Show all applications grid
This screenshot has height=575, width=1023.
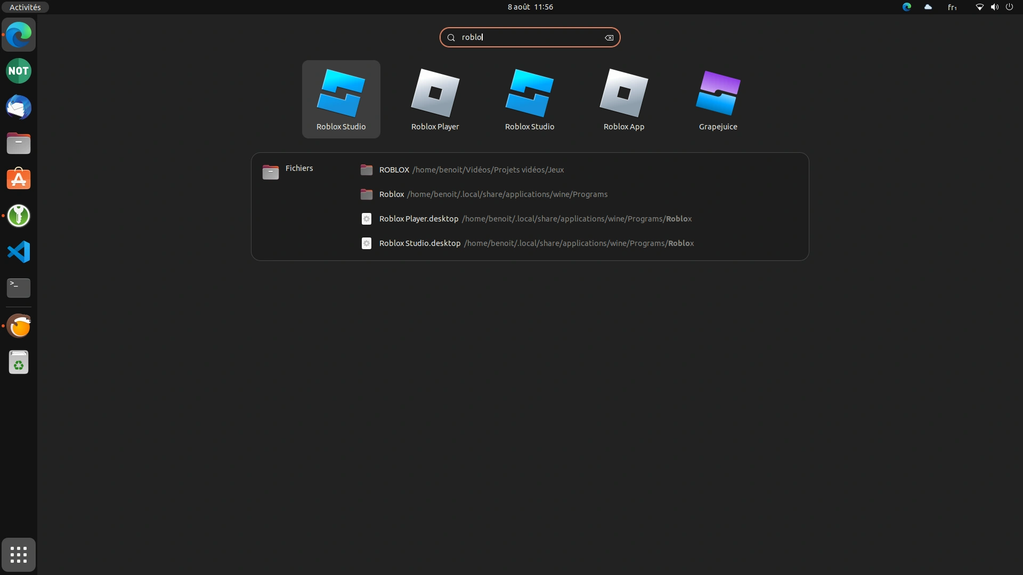click(19, 555)
